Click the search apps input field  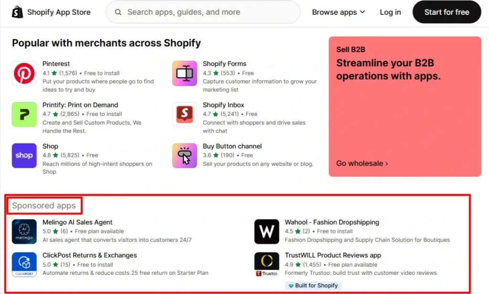click(202, 12)
